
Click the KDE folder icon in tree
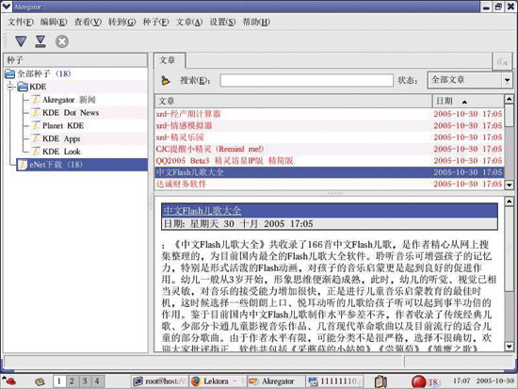[x=23, y=87]
